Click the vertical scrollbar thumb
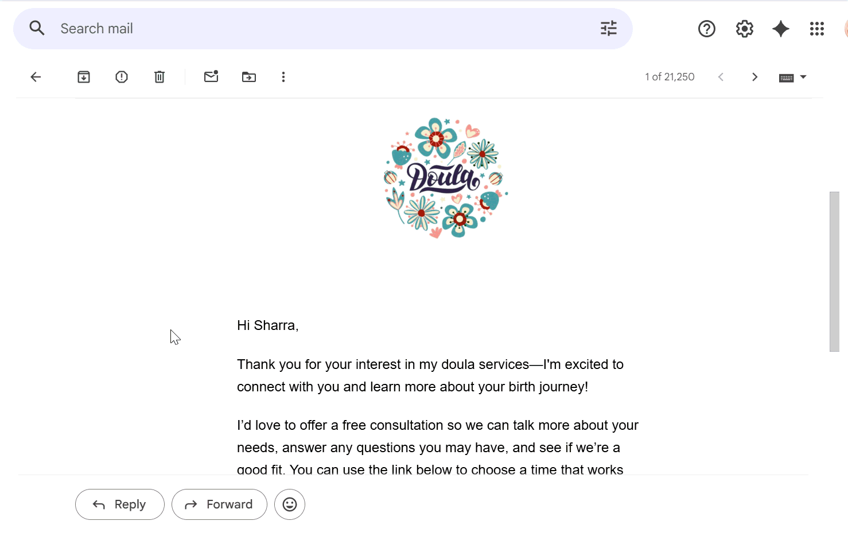The height and width of the screenshot is (544, 848). [x=834, y=271]
